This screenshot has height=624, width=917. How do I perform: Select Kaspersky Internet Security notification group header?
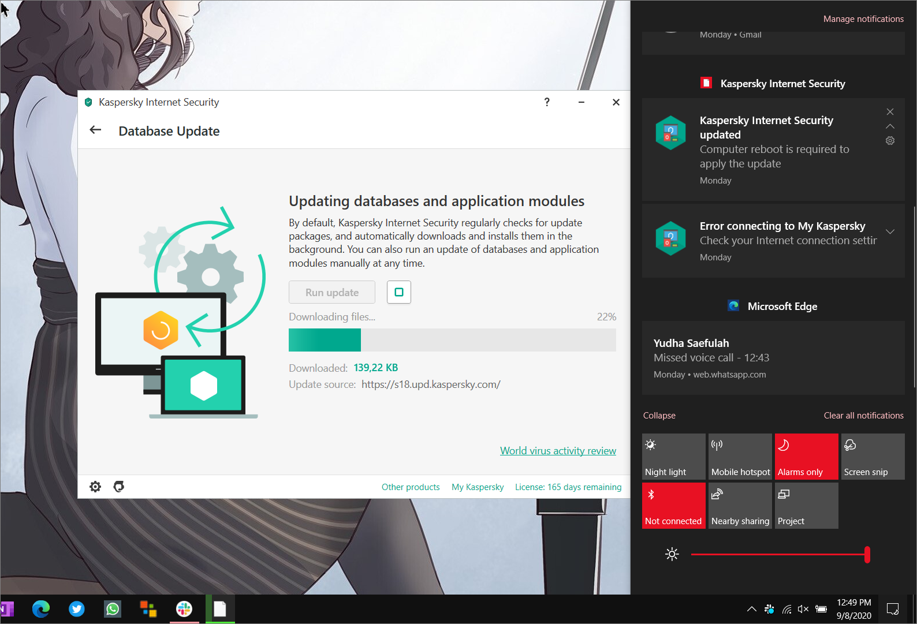(773, 84)
